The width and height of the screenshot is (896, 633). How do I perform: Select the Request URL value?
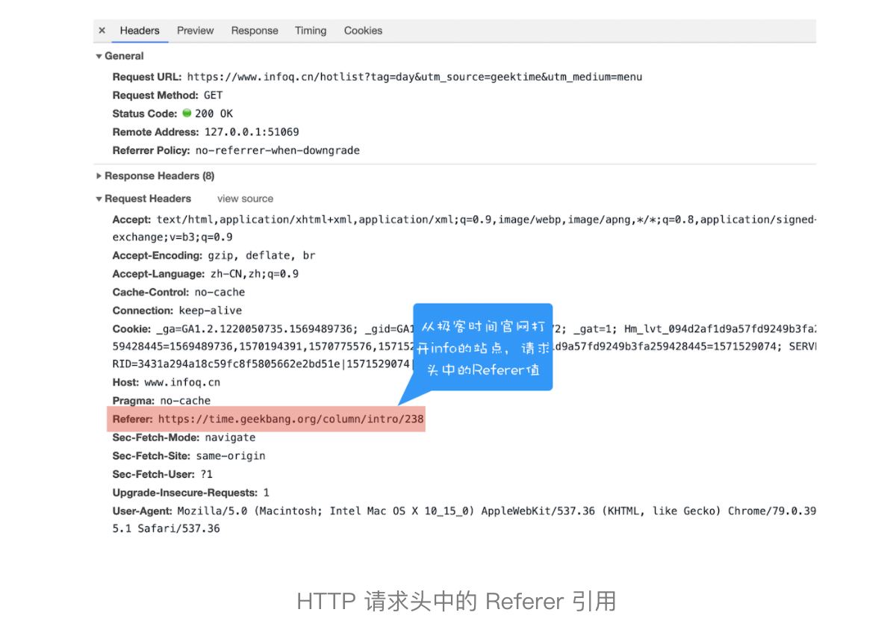[x=414, y=77]
